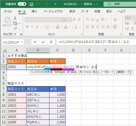The width and height of the screenshot is (136, 126).
Task: Click Increase Decimal icon
Action: click(127, 28)
